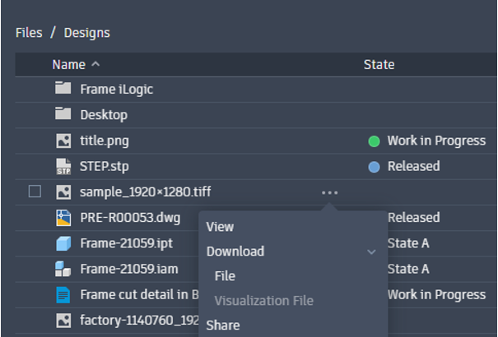This screenshot has height=337, width=498.
Task: Tick the checkbox for sample_1920×1280.tiff
Action: pos(35,192)
